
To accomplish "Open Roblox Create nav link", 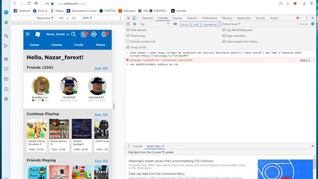I will click(79, 45).
